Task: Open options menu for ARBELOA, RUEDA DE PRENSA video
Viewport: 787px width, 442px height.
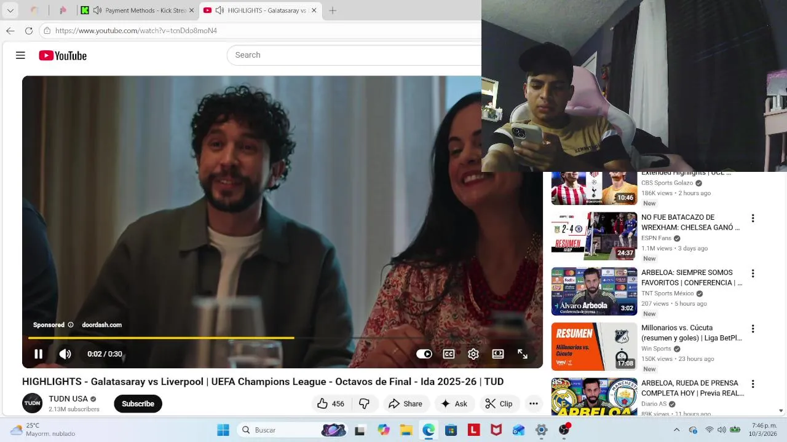Action: [753, 384]
